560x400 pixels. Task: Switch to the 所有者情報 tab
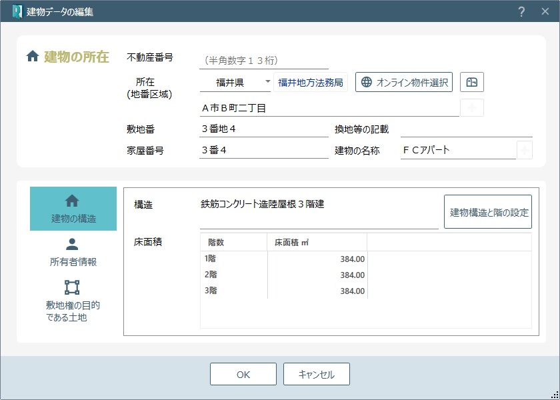click(73, 252)
